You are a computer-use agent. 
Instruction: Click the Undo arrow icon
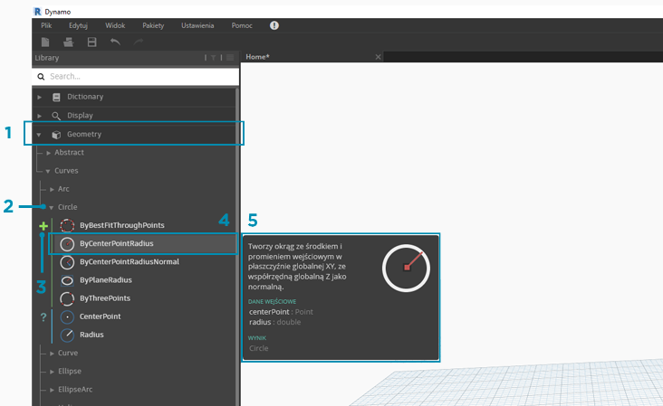point(115,42)
